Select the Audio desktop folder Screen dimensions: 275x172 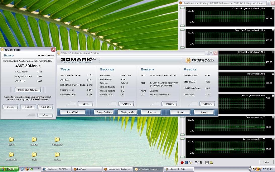pos(34,156)
